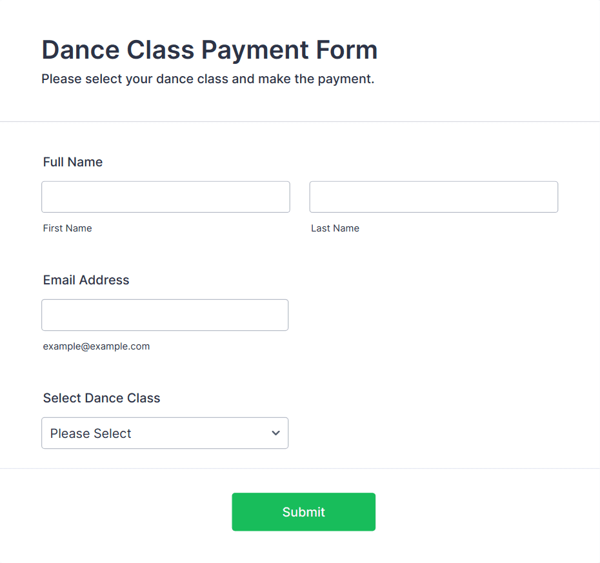Screen dimensions: 600x563
Task: Select the Email Address input field
Action: [x=165, y=315]
